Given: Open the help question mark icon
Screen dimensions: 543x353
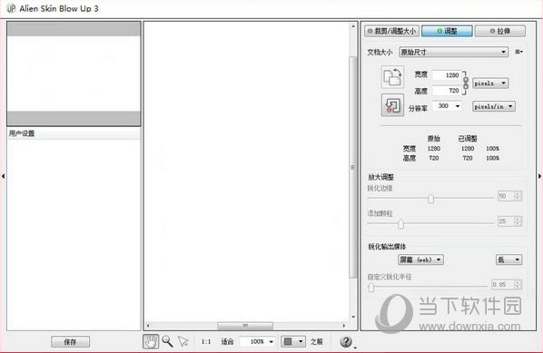Looking at the screenshot, I should click(346, 341).
